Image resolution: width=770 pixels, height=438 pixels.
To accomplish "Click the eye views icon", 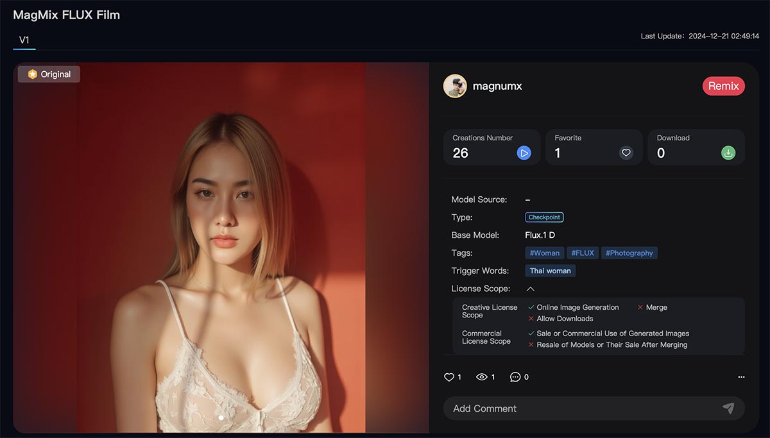I will click(482, 377).
